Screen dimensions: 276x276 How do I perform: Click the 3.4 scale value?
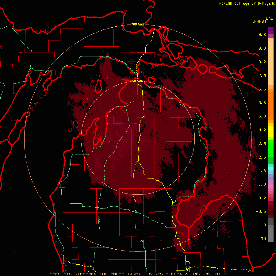(x=262, y=144)
